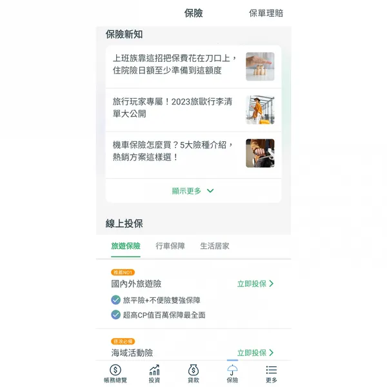Open the 更多 list menu icon
The width and height of the screenshot is (387, 387).
272,370
